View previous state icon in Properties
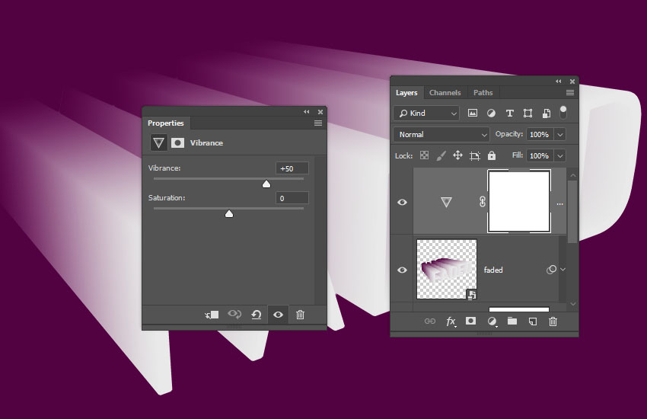Image resolution: width=647 pixels, height=419 pixels. (x=234, y=315)
